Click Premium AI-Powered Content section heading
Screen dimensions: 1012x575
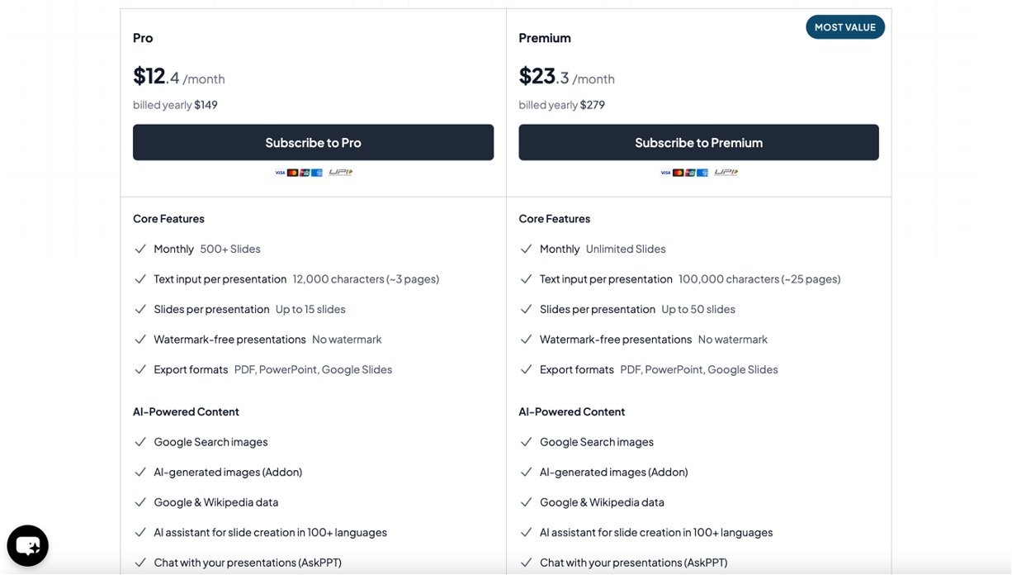pos(571,411)
